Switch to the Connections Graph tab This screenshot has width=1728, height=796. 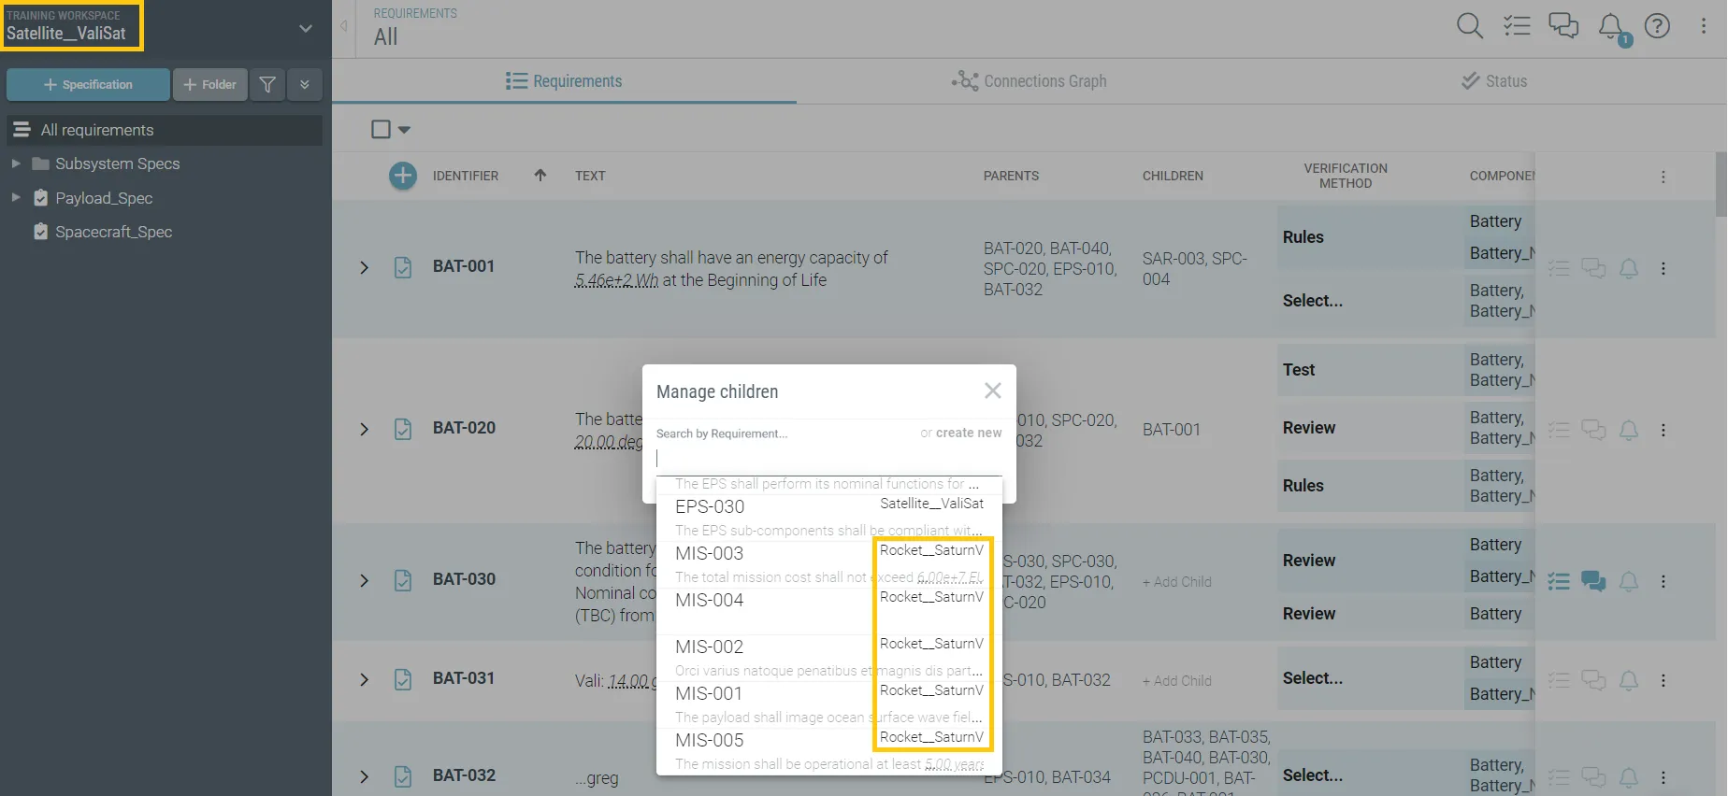click(1030, 81)
